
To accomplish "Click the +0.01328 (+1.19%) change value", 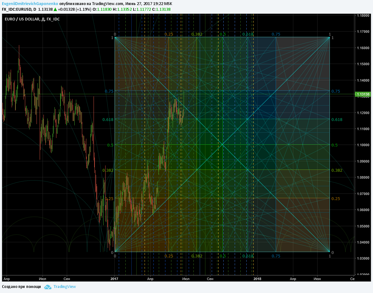I will [75, 9].
